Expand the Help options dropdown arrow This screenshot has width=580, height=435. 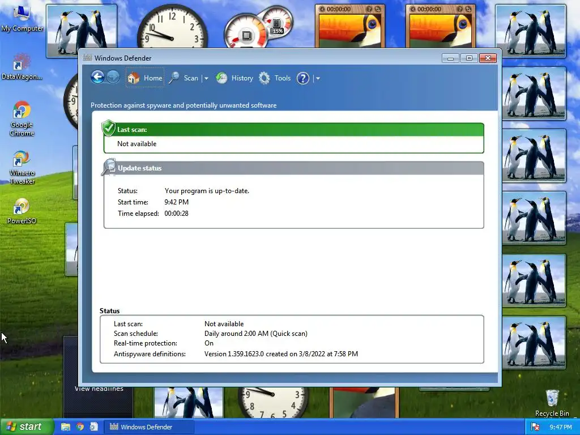tap(318, 78)
